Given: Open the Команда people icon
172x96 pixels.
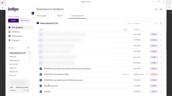Looking at the screenshot, I should (9, 32).
